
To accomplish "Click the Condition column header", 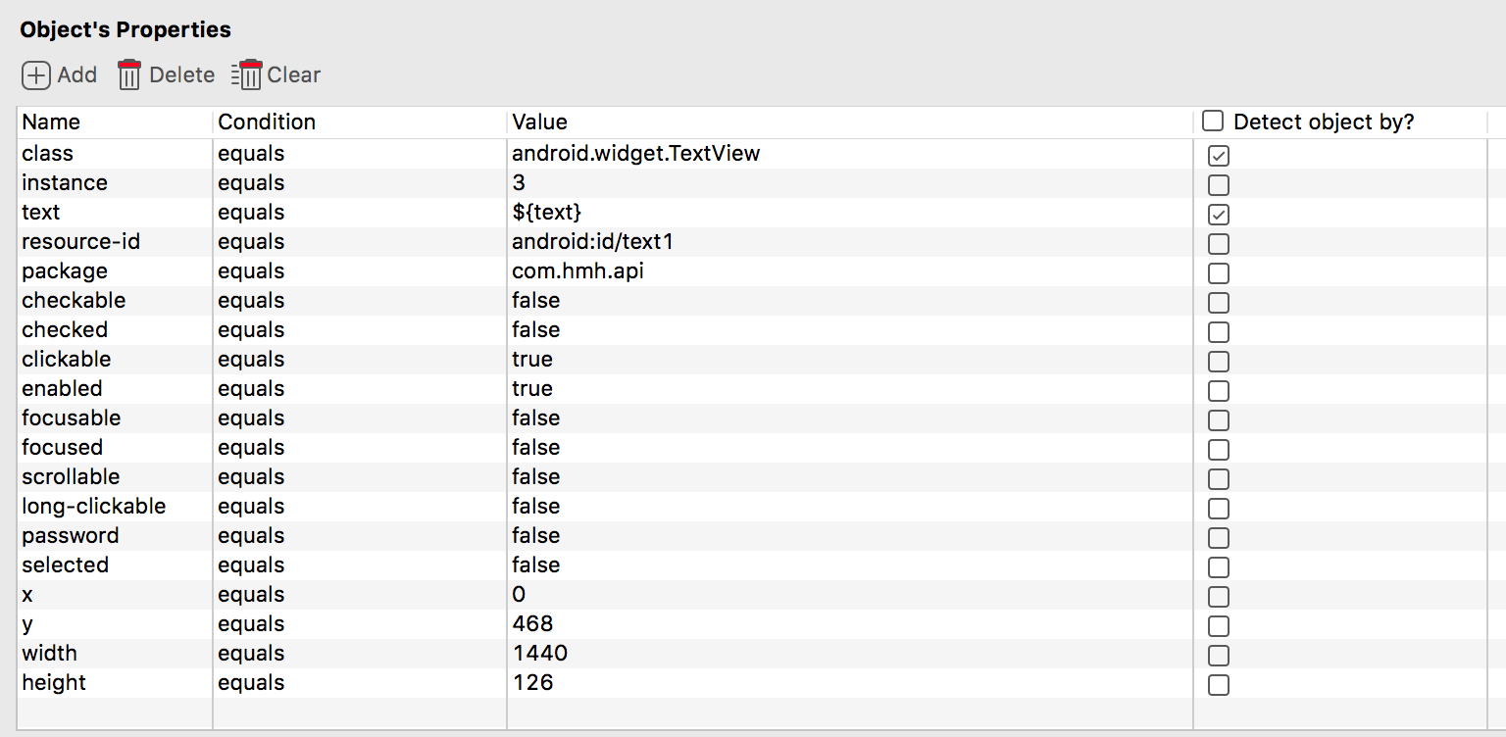I will (x=267, y=123).
